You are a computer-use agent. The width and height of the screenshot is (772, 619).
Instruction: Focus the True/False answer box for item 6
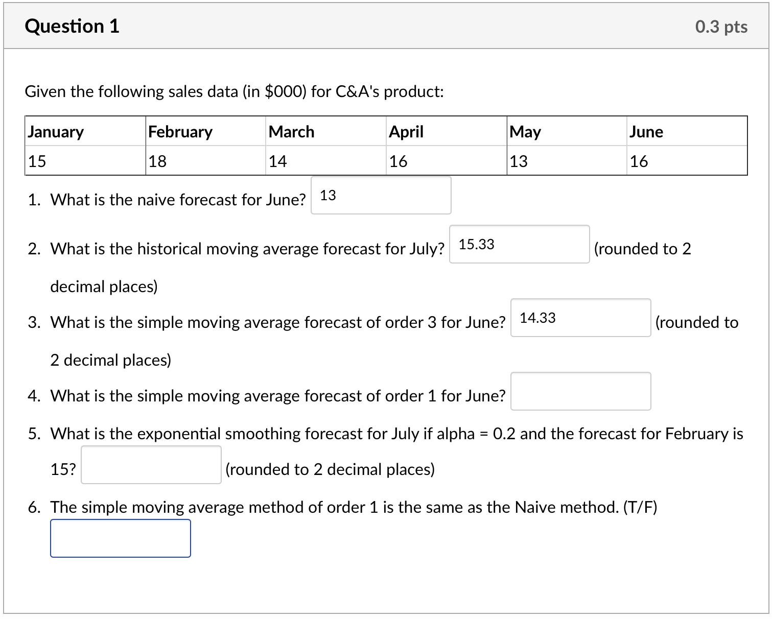tap(121, 538)
